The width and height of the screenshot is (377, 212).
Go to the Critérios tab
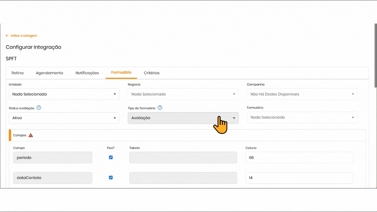coord(152,73)
